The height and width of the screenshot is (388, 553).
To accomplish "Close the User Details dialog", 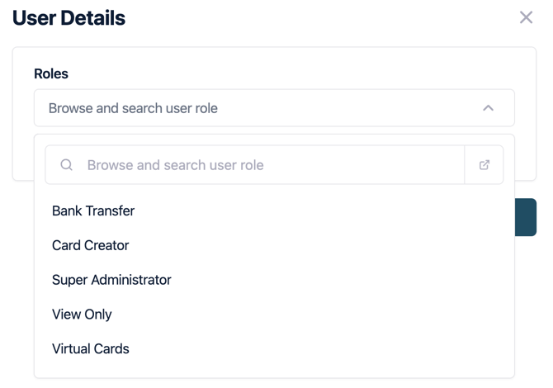I will (526, 17).
